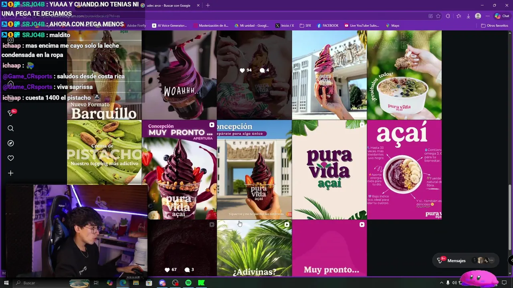Open the 'pura vida açaí' logo post
513x288 pixels.
click(x=329, y=170)
